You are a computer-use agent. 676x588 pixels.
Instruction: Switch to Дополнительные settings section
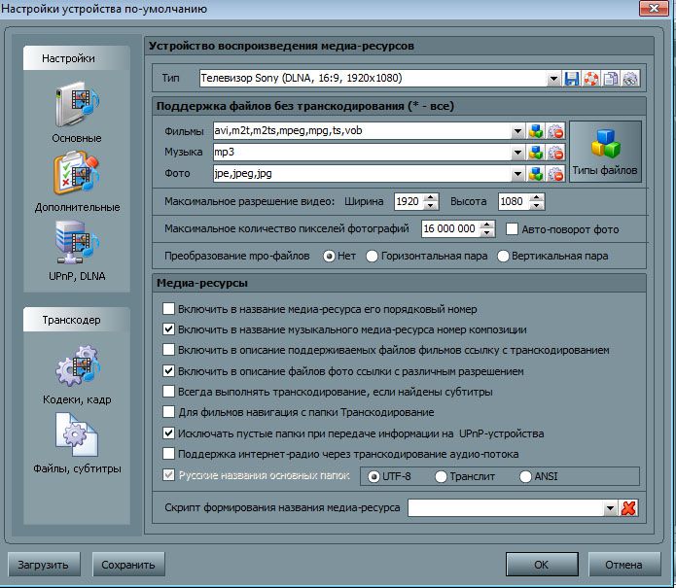click(x=76, y=183)
